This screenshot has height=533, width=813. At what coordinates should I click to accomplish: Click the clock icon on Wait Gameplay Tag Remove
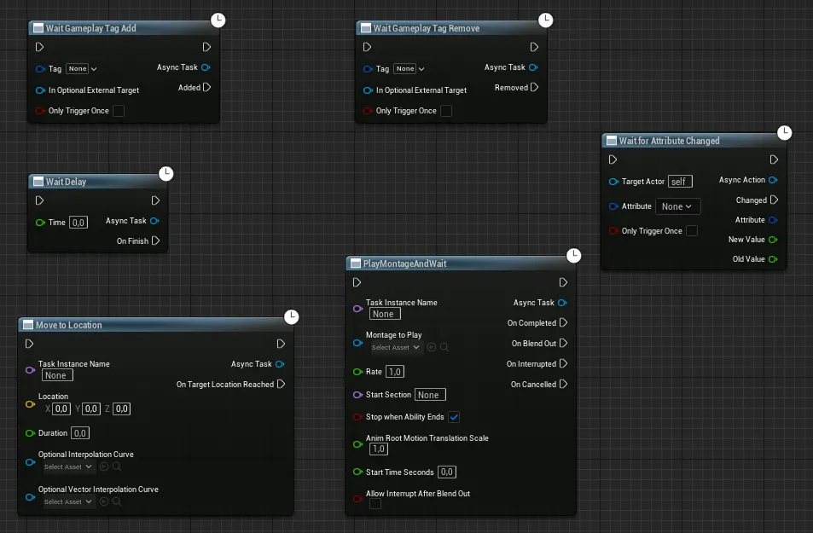pyautogui.click(x=545, y=20)
